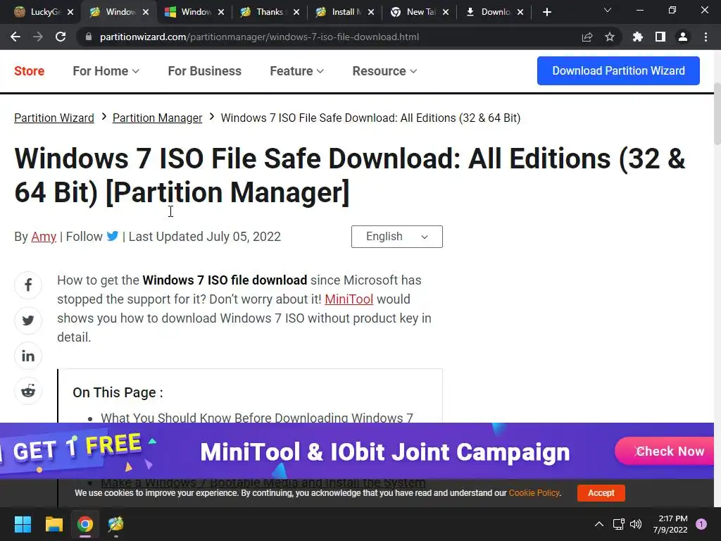Screen dimensions: 721x541
Task: Open the Store menu item
Action: click(29, 71)
